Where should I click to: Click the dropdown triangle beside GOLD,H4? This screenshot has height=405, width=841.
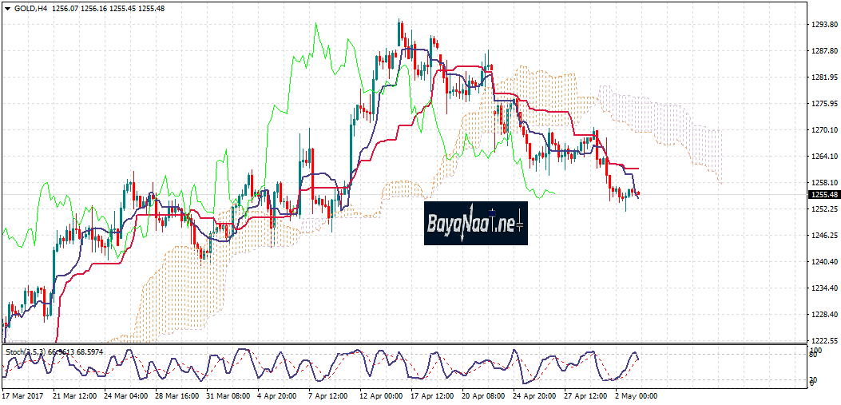click(x=7, y=7)
